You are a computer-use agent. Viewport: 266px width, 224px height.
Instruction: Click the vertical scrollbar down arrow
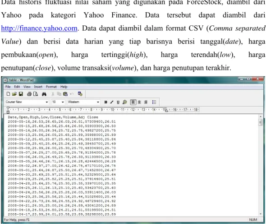(x=261, y=214)
